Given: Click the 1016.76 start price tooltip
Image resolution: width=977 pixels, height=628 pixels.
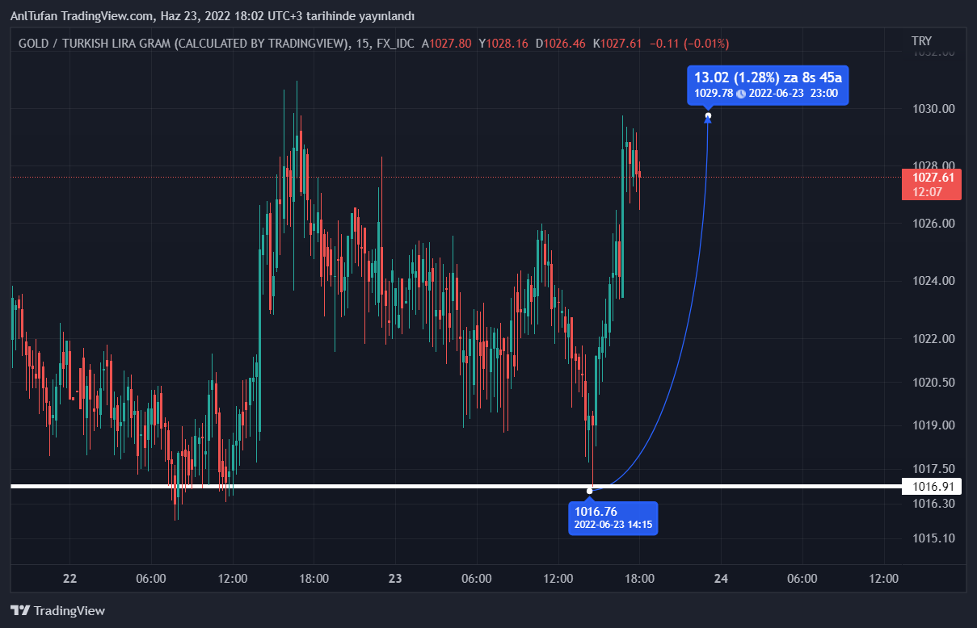Looking at the screenshot, I should pos(613,517).
